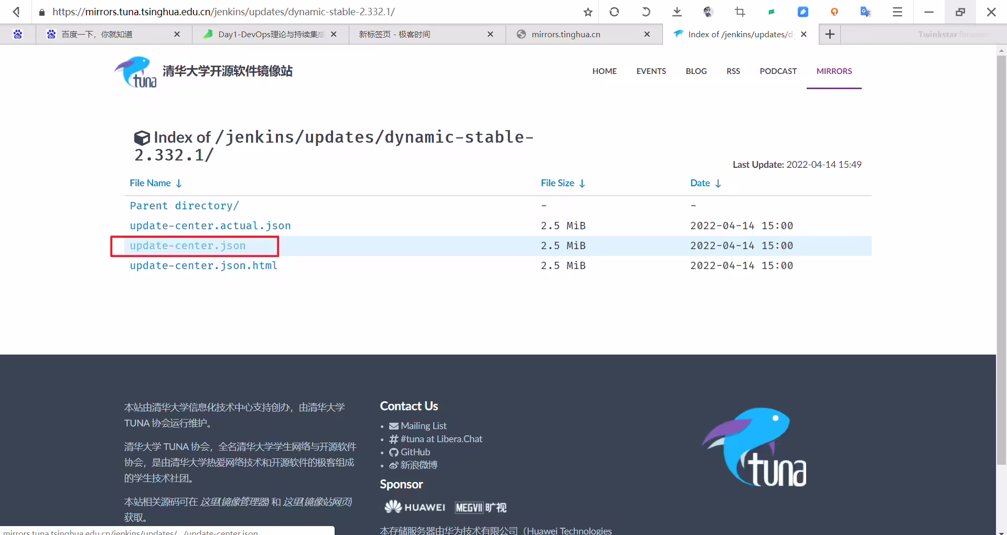Screen dimensions: 1007x535
Task: Open the GitHub link in Contact Us
Action: point(415,452)
